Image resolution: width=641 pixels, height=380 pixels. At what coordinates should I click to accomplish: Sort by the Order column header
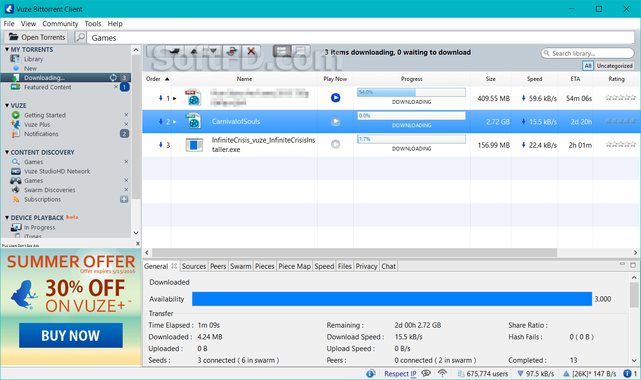point(158,79)
